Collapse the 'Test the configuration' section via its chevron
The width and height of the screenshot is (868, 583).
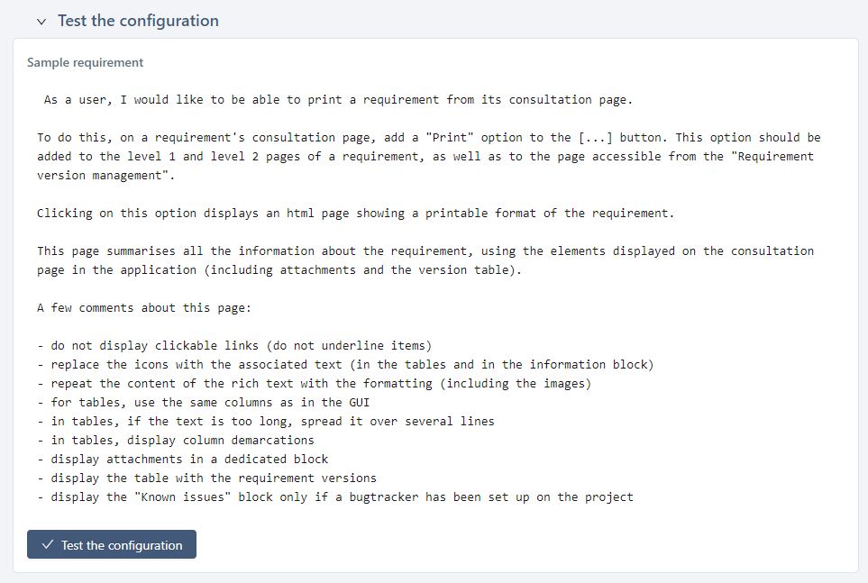pos(41,20)
